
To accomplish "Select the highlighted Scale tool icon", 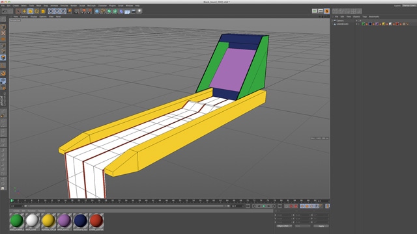I will [31, 11].
